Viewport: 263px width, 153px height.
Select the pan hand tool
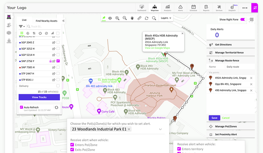pyautogui.click(x=132, y=18)
